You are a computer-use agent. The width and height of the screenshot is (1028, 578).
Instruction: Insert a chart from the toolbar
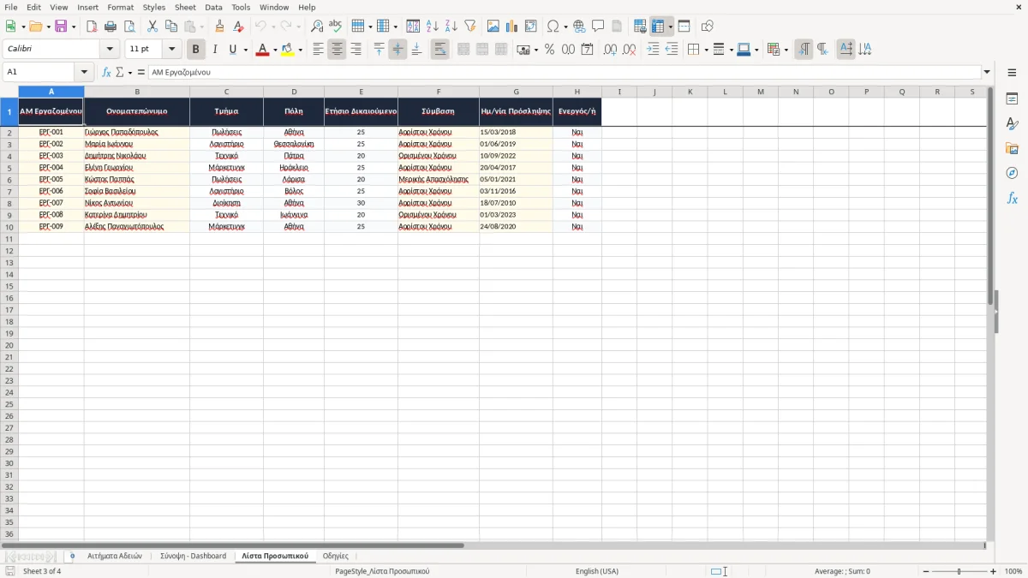coord(512,27)
